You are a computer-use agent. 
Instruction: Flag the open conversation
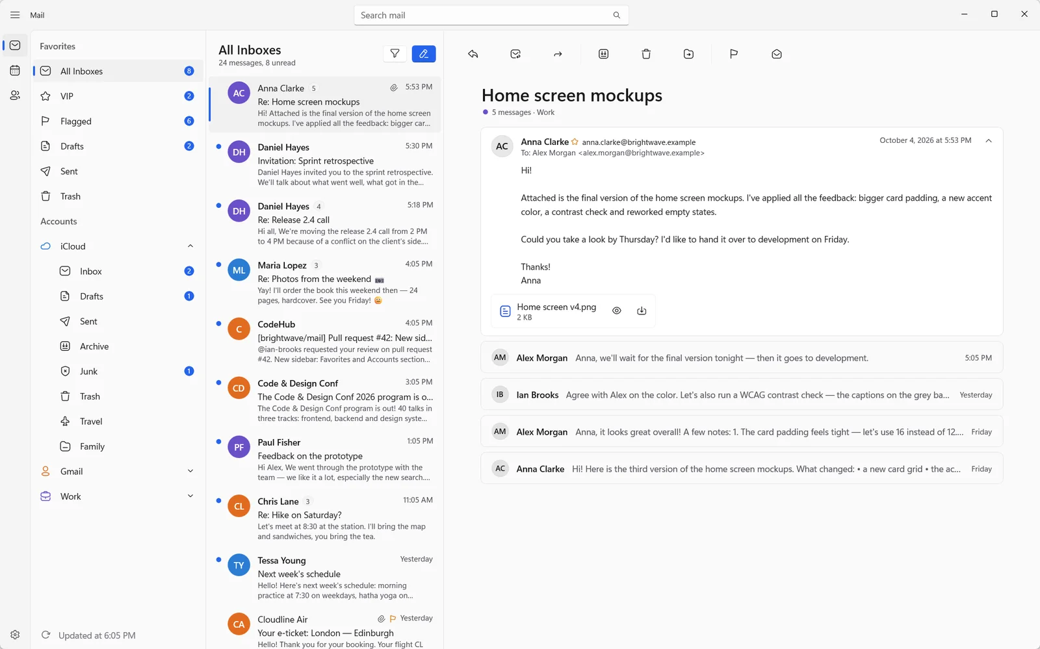734,54
